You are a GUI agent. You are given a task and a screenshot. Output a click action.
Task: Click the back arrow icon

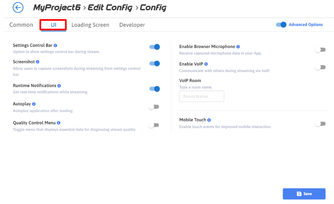18,8
